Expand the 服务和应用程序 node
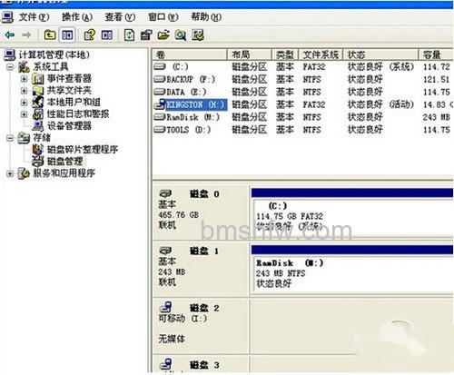The height and width of the screenshot is (375, 454). pos(10,173)
